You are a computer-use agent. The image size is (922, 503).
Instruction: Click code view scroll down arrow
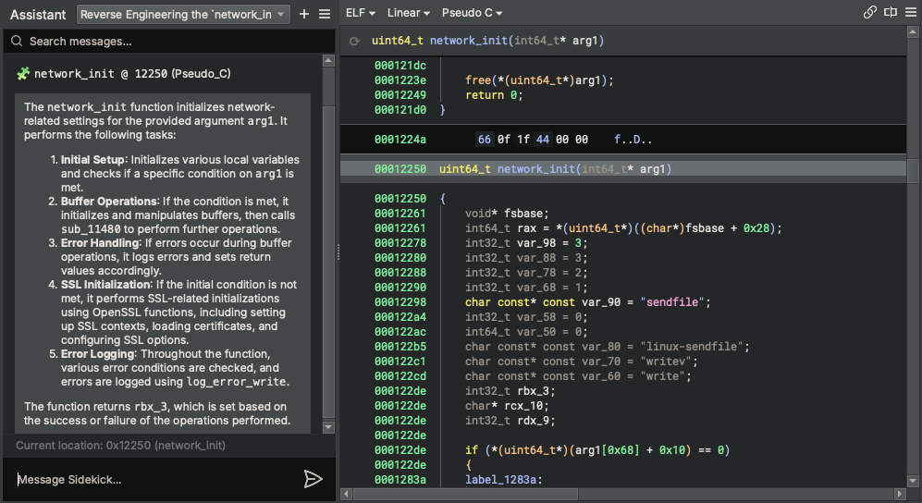[913, 481]
